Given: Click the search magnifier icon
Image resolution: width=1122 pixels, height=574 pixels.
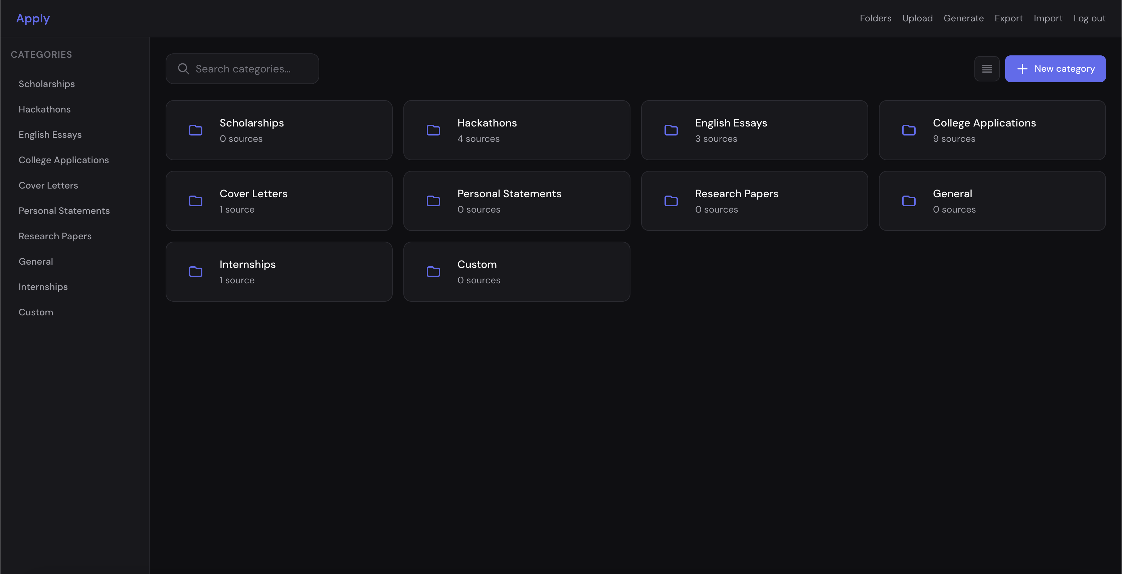Looking at the screenshot, I should click(x=183, y=69).
